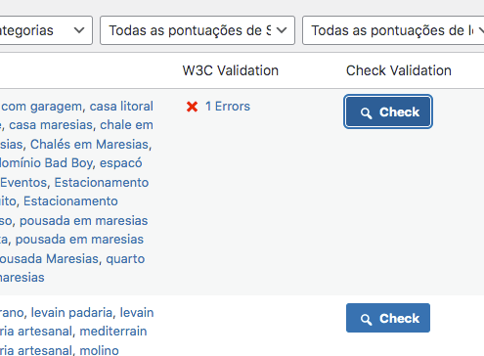This screenshot has height=356, width=484.
Task: Open the 'quarto' tag link
Action: pyautogui.click(x=125, y=259)
